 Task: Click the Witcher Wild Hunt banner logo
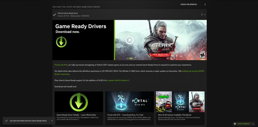pyautogui.click(x=160, y=46)
